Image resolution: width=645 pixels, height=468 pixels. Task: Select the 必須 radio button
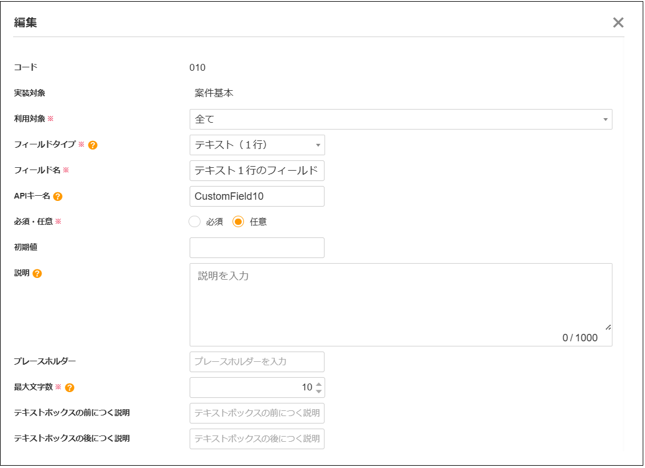195,222
